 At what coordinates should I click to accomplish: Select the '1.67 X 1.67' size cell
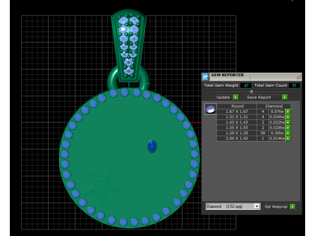(x=237, y=111)
